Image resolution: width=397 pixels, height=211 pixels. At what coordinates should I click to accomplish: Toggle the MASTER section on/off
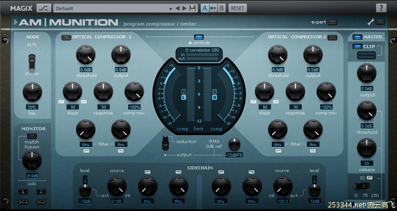(357, 37)
